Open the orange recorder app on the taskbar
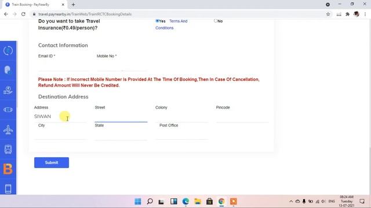 pyautogui.click(x=233, y=202)
